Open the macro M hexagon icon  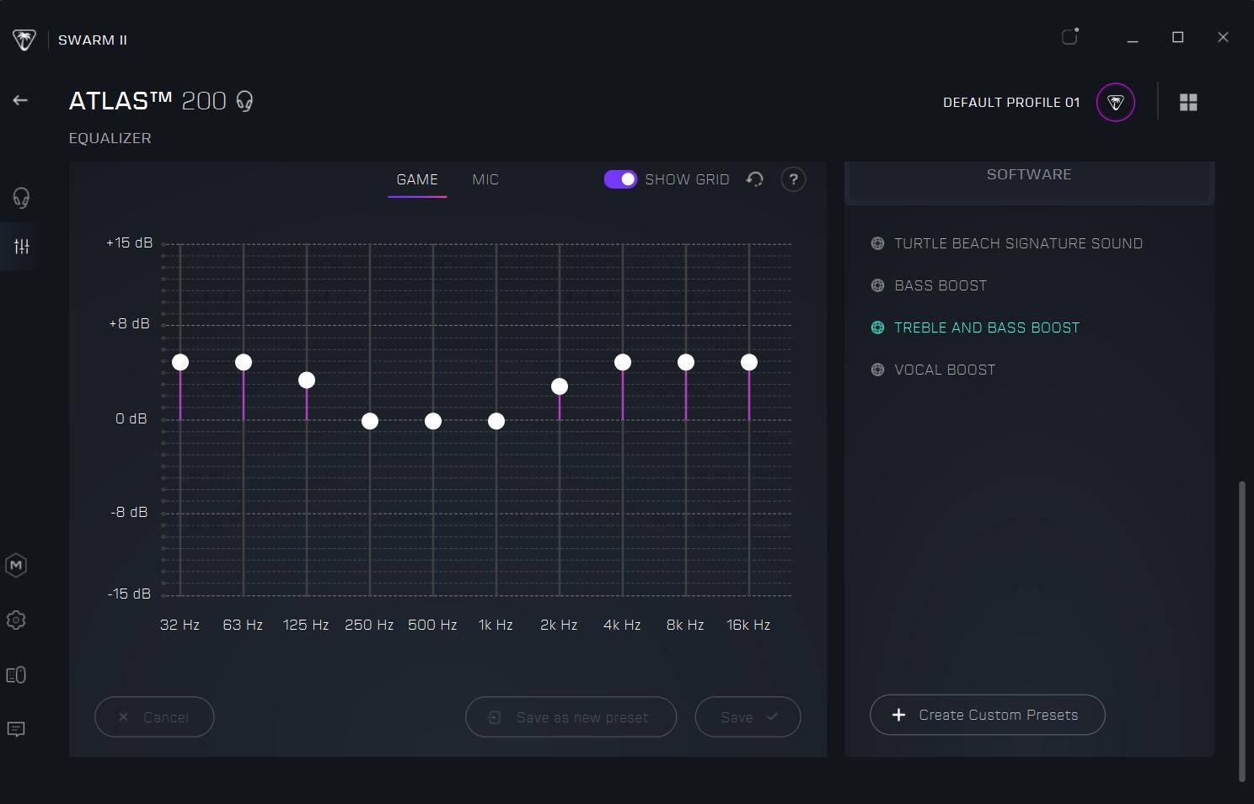(x=16, y=565)
